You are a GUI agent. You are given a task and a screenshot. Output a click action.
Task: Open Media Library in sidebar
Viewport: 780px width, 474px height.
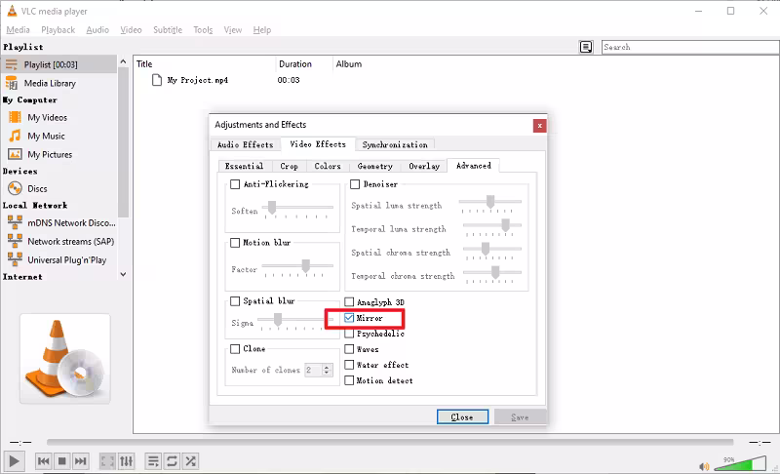pos(58,83)
